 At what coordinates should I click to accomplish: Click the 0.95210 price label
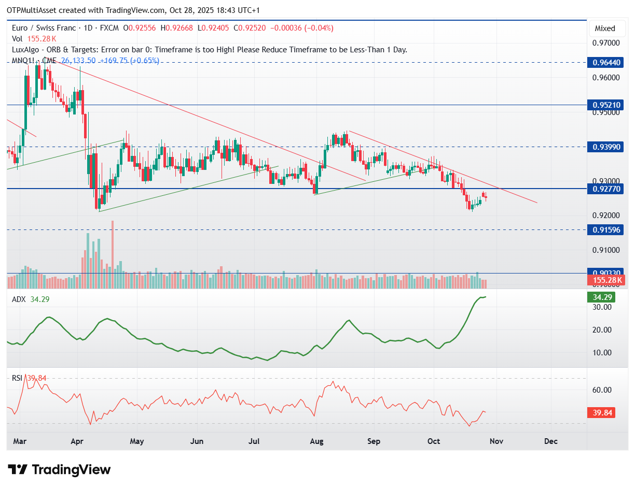[606, 105]
